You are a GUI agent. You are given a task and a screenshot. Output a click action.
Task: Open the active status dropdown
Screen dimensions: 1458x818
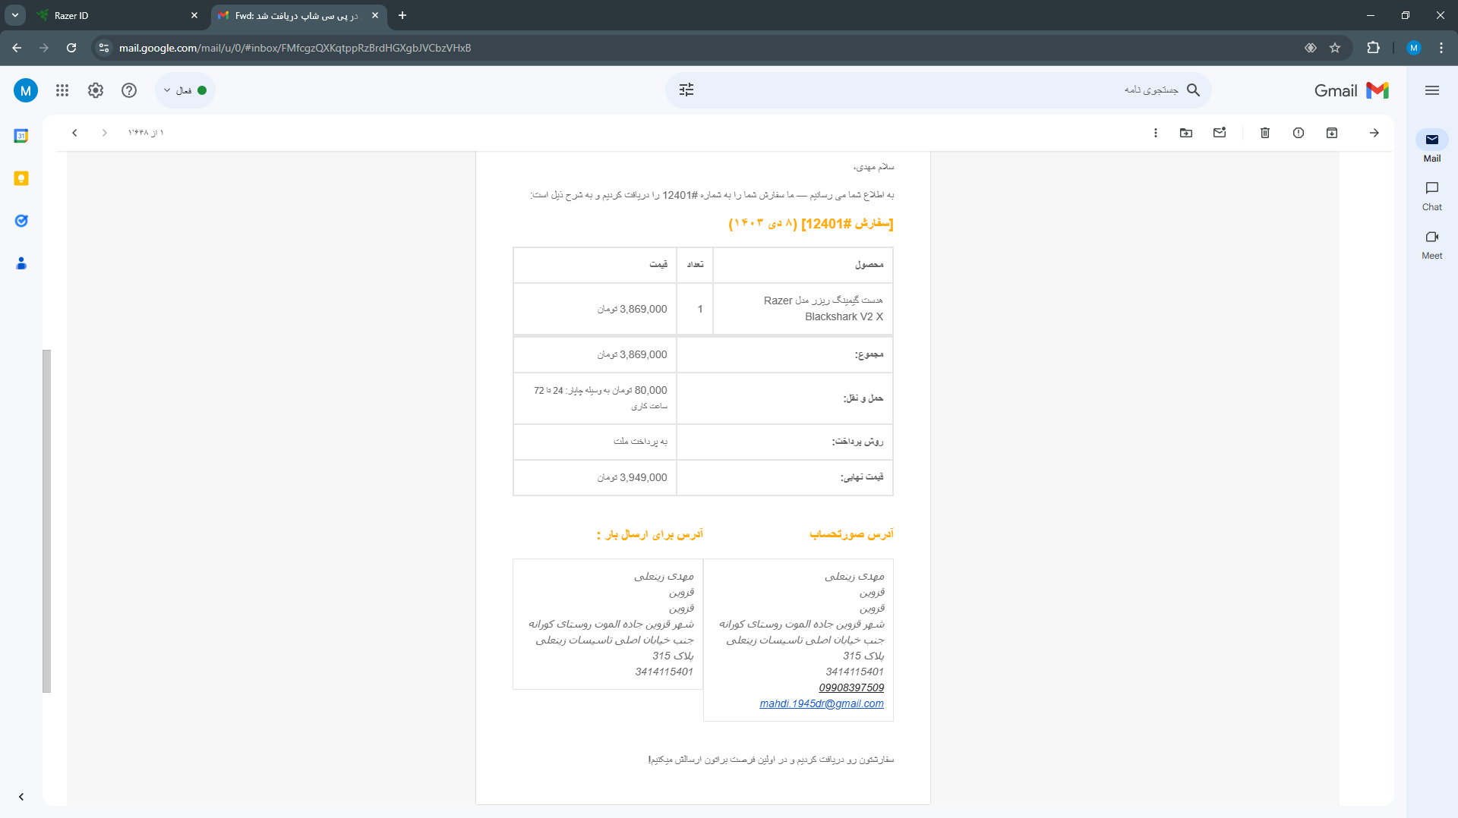click(185, 90)
